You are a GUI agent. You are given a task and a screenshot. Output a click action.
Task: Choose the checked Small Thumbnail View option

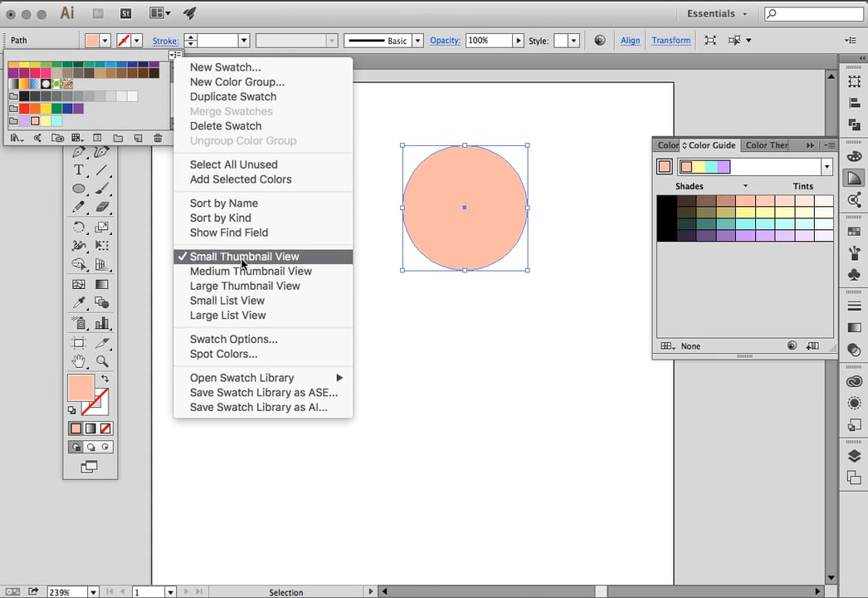click(263, 257)
